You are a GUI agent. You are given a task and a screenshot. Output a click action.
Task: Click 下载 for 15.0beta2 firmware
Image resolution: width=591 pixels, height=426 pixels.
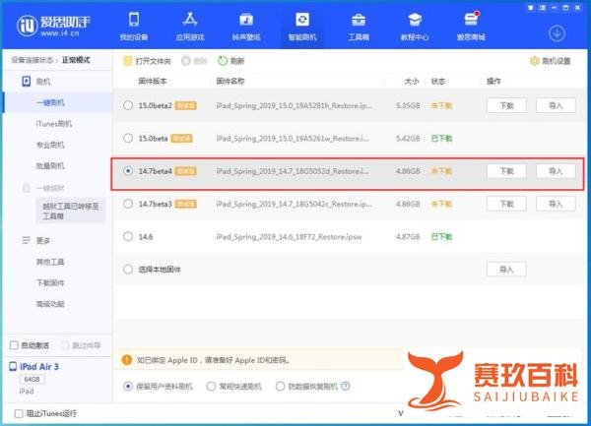tap(506, 105)
